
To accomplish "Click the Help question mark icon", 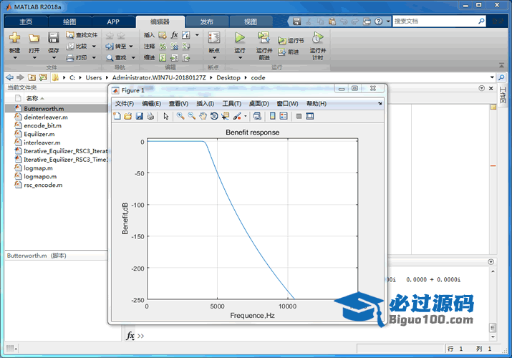I will (x=378, y=21).
